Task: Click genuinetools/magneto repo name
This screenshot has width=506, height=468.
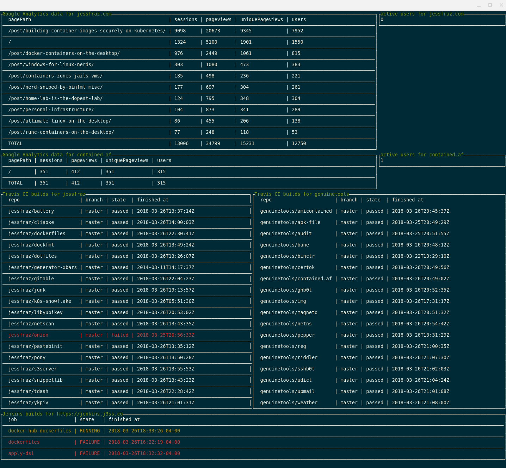Action: (289, 313)
